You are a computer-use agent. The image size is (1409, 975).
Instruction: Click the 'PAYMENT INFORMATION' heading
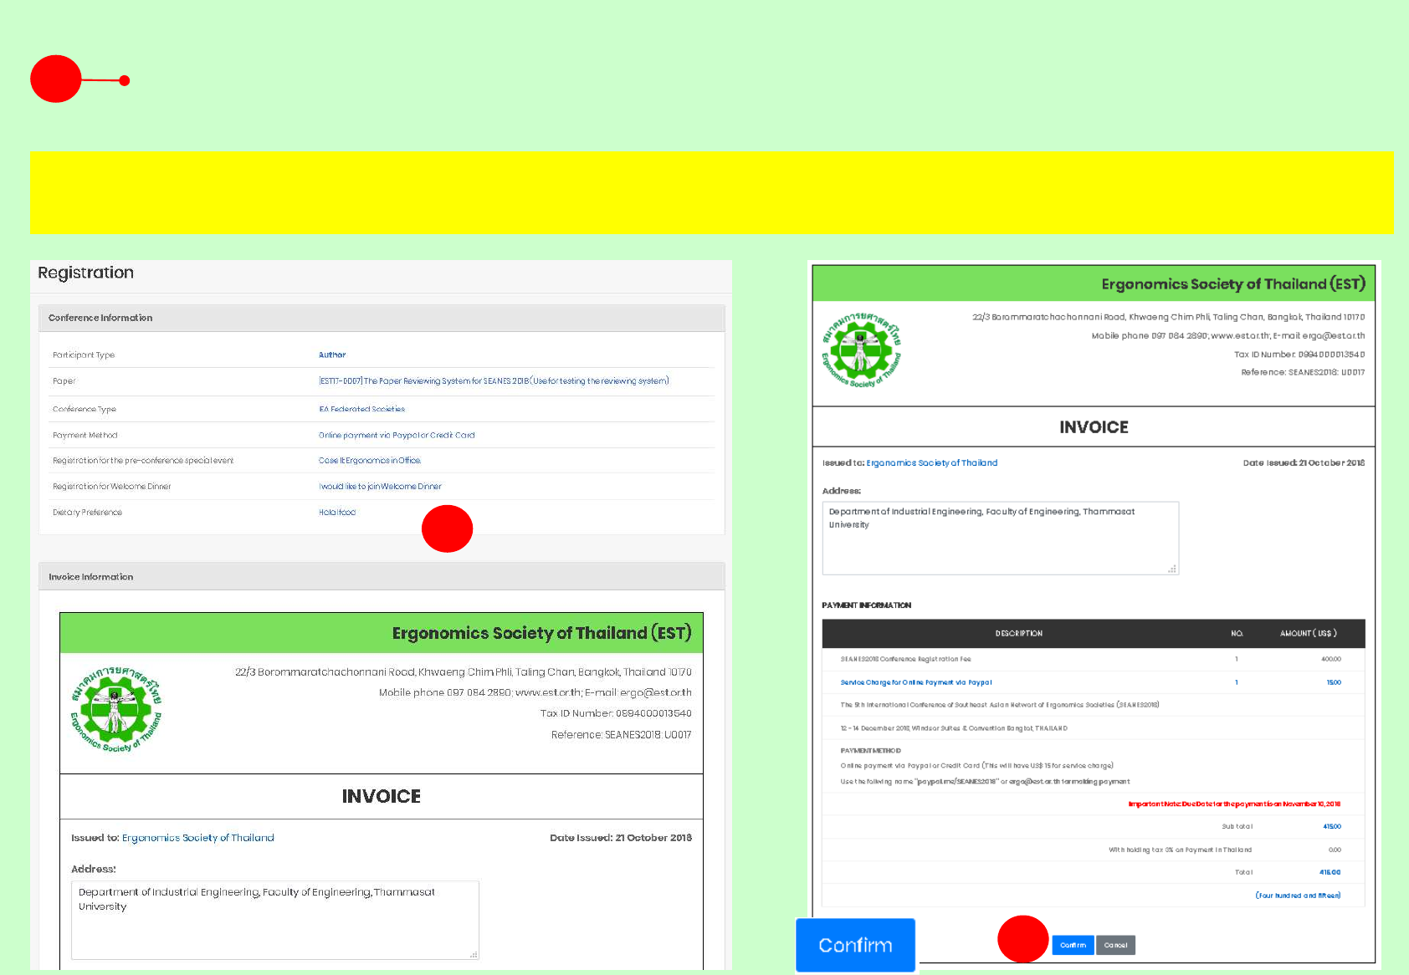(867, 605)
